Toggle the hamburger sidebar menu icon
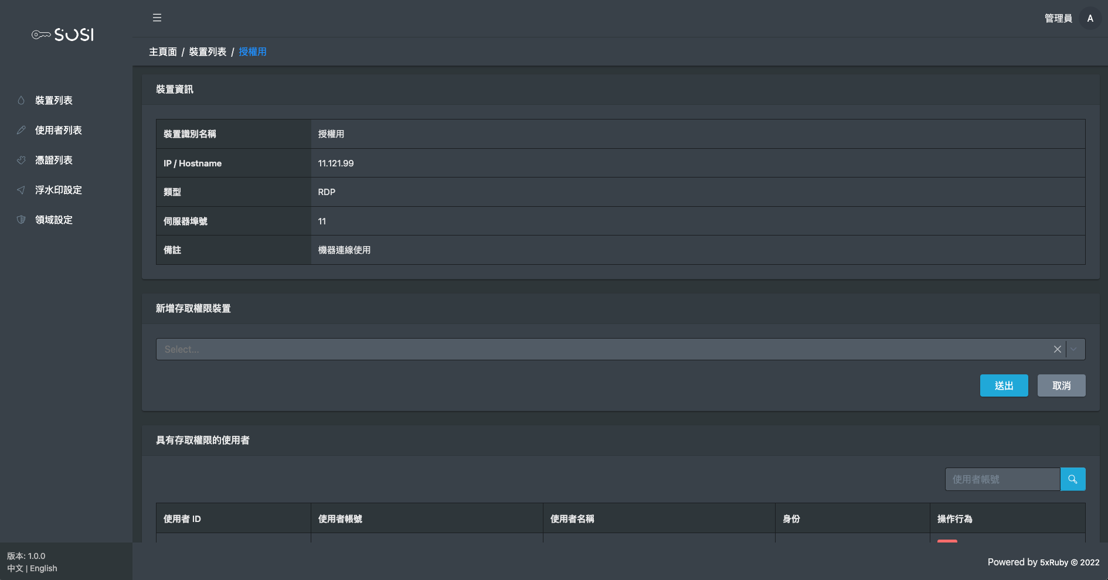Viewport: 1108px width, 580px height. point(157,18)
